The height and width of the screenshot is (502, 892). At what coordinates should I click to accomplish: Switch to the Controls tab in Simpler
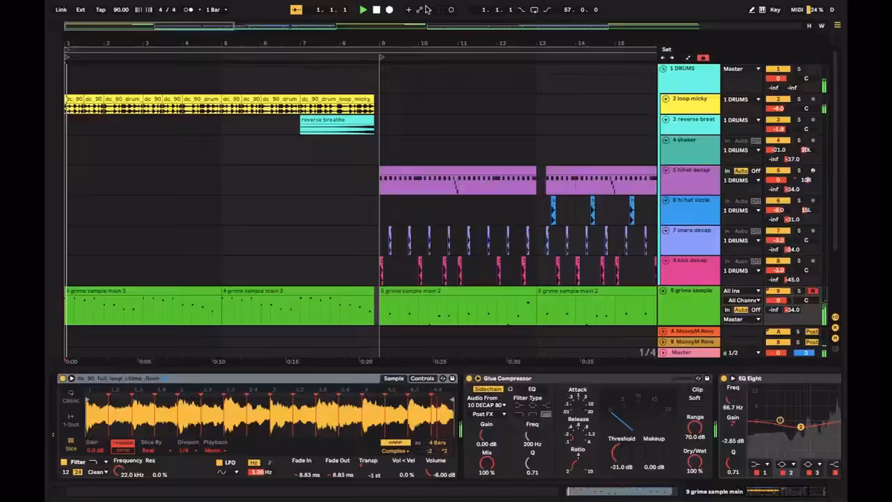pos(422,379)
